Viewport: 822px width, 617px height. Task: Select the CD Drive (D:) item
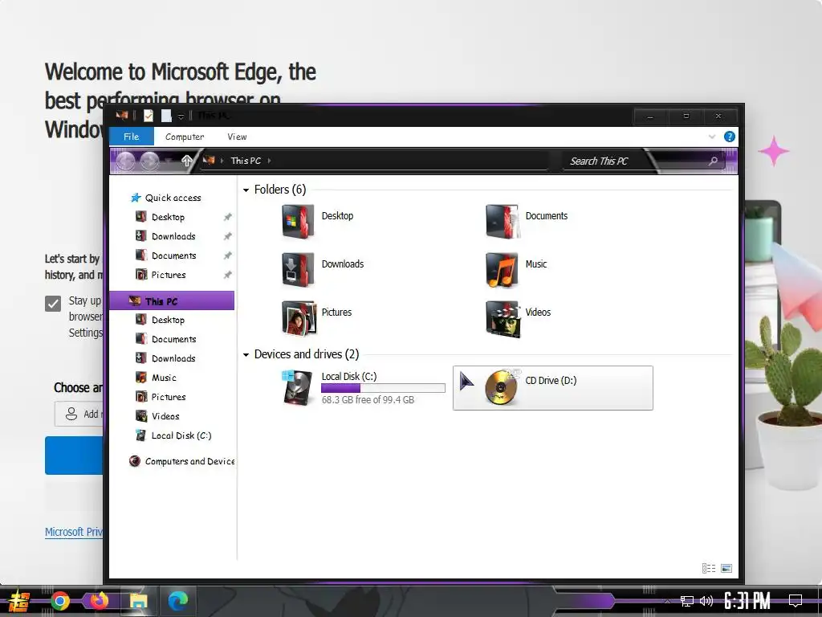coord(552,388)
